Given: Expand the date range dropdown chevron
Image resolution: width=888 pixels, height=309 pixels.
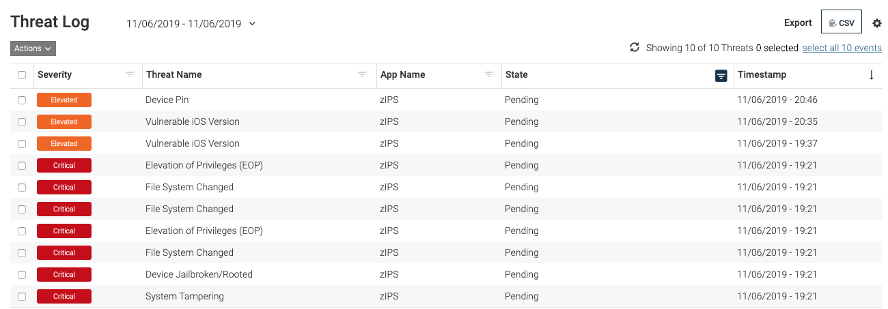Looking at the screenshot, I should pos(252,24).
